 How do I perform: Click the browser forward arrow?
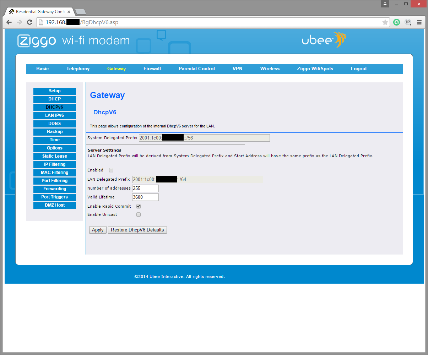19,22
